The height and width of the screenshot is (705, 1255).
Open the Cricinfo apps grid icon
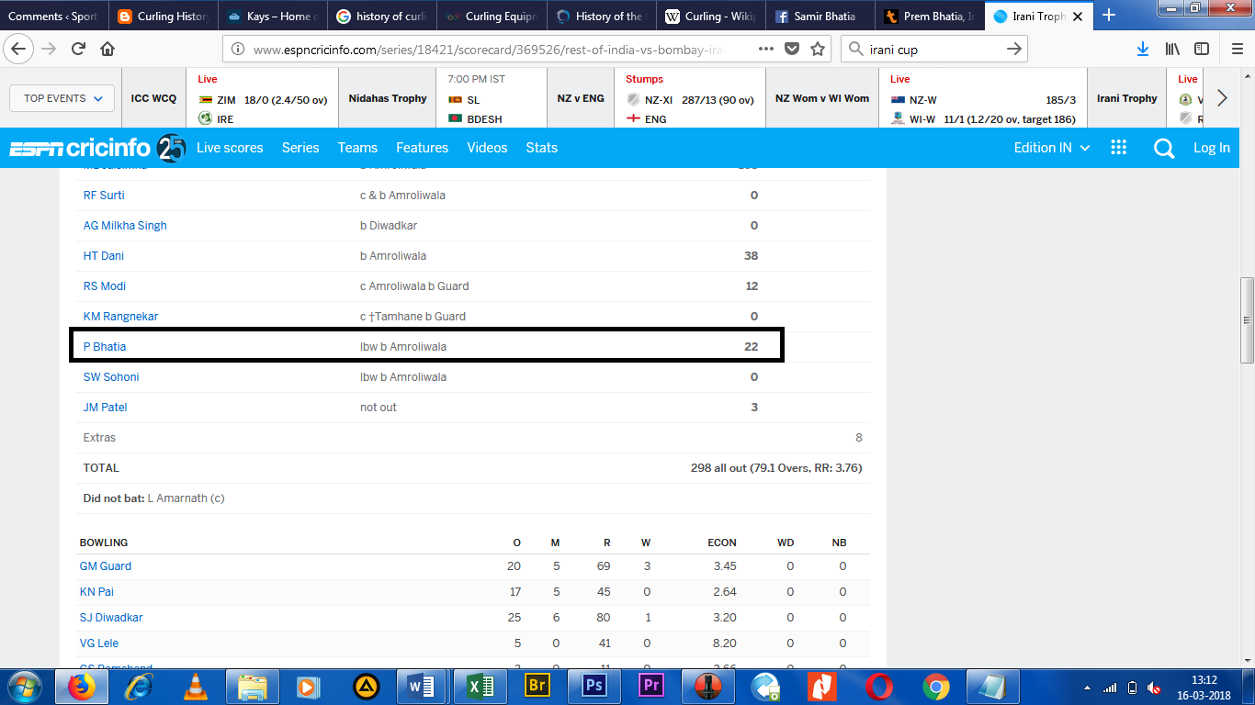[x=1118, y=148]
